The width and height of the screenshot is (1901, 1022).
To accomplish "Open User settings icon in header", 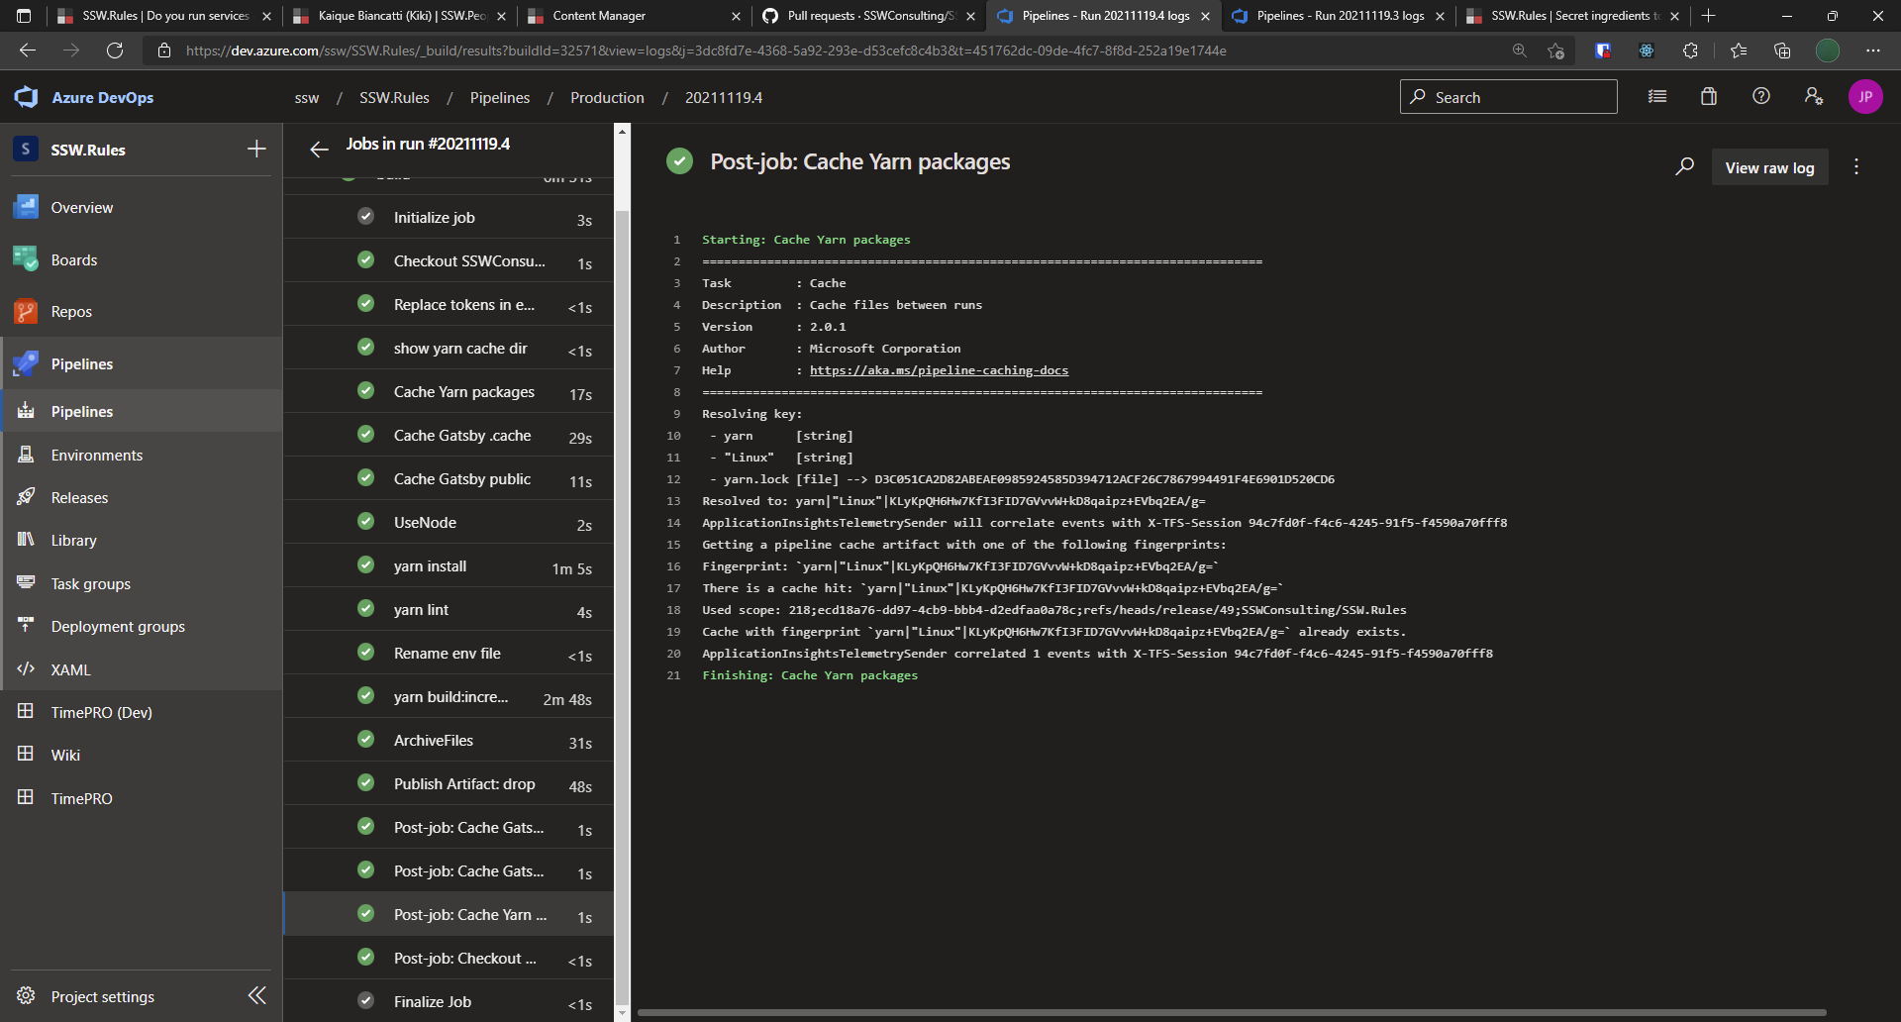I will click(1814, 96).
